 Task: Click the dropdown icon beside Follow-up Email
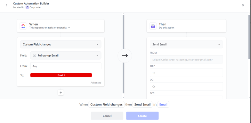pos(97,55)
